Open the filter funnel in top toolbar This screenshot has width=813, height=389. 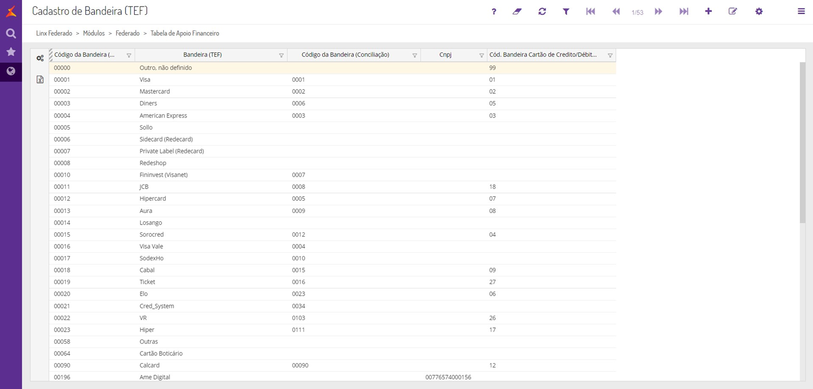coord(566,12)
